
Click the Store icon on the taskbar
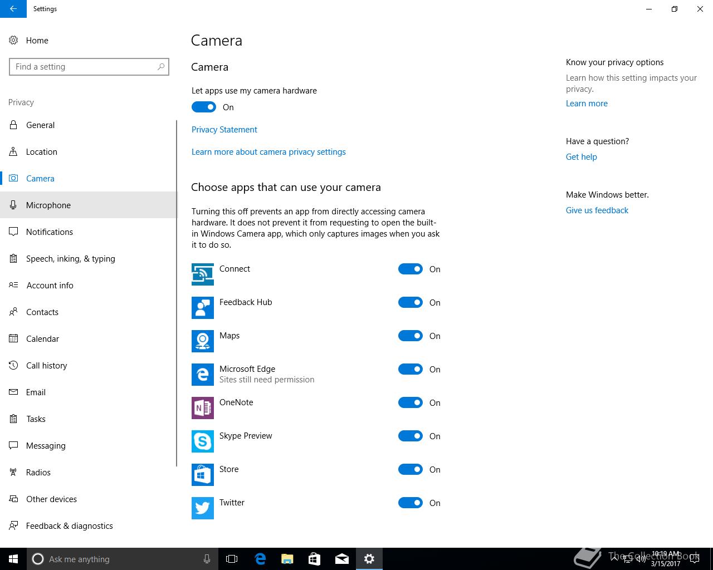315,559
